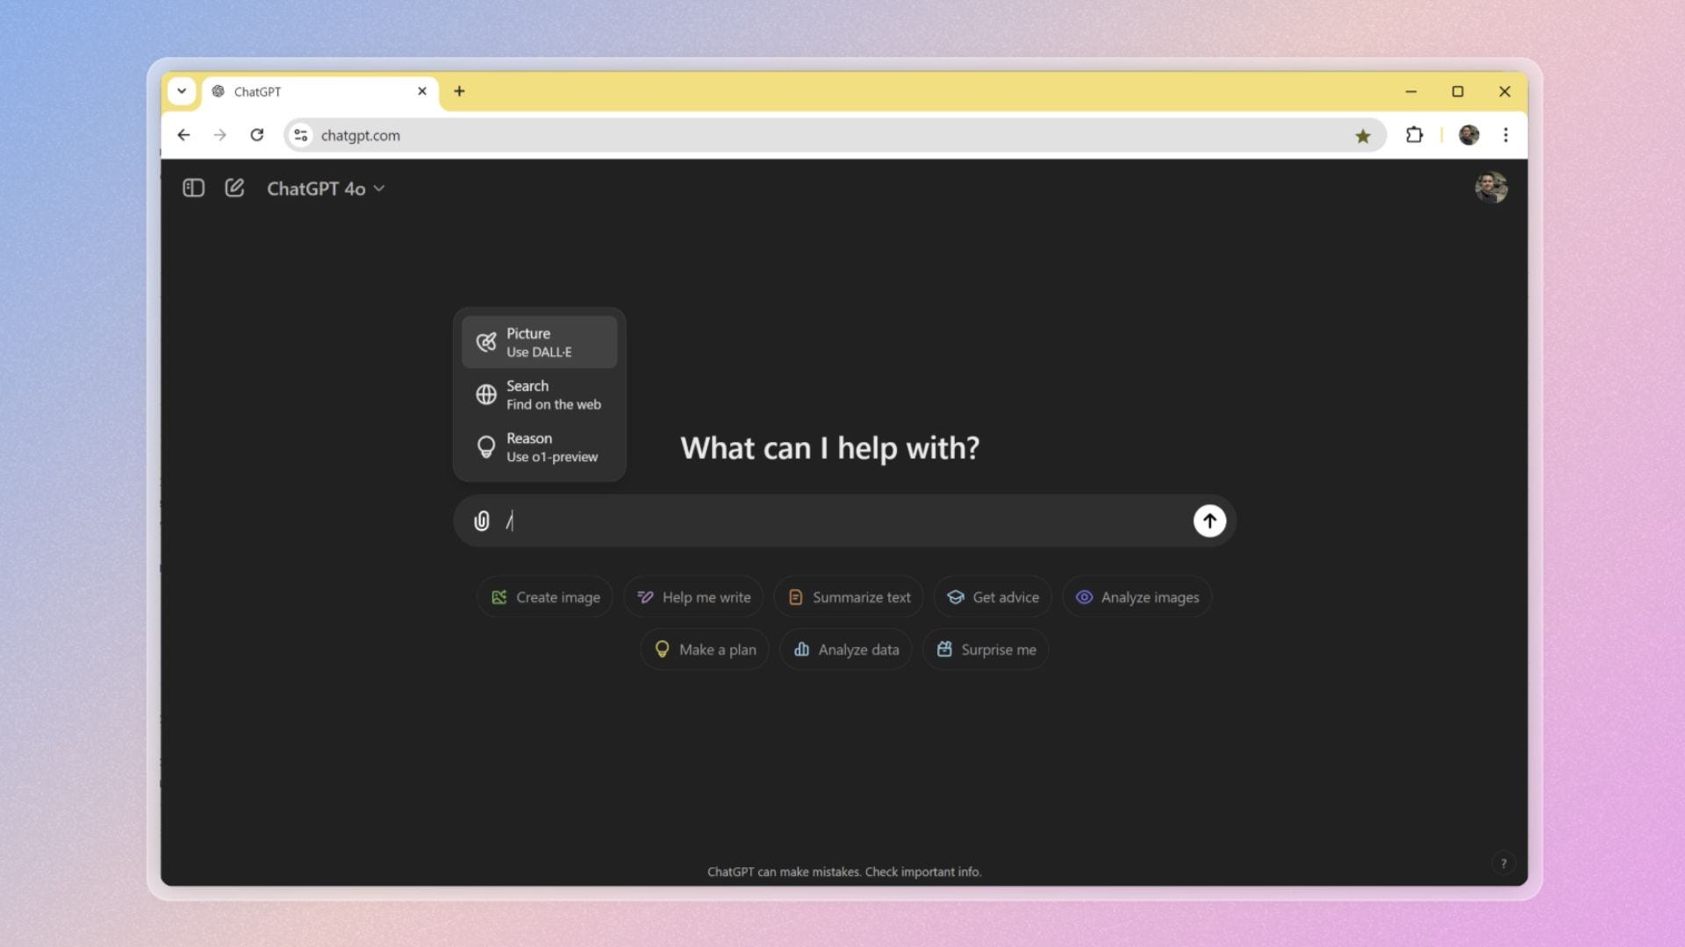Toggle the bookmark star icon
Image resolution: width=1685 pixels, height=947 pixels.
[x=1363, y=136]
